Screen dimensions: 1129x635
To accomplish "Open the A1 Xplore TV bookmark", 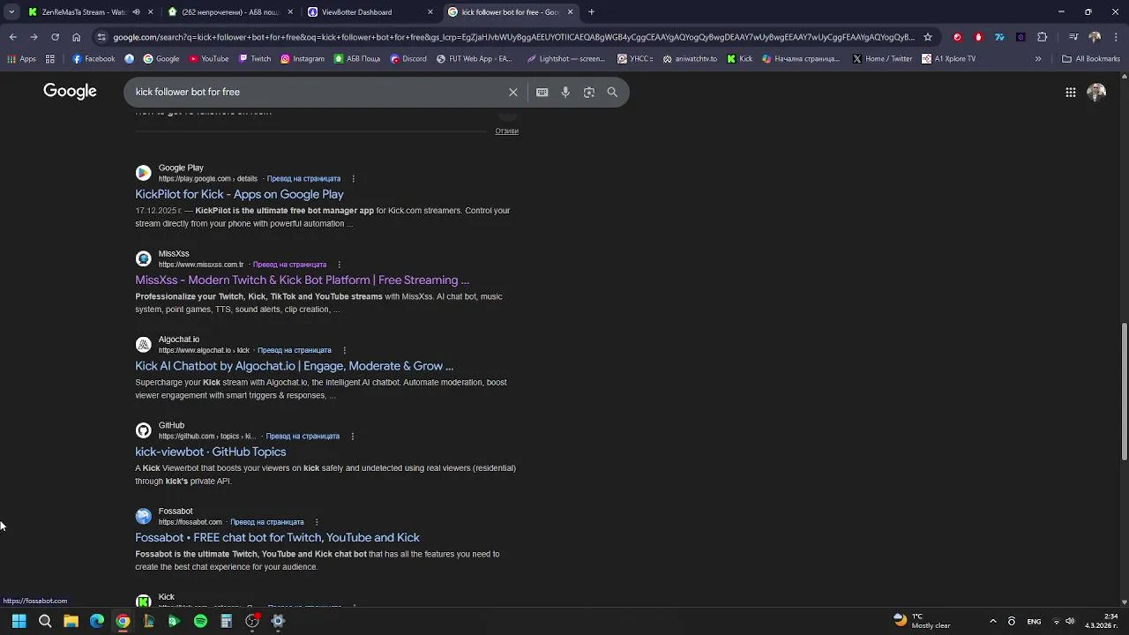I will point(948,59).
